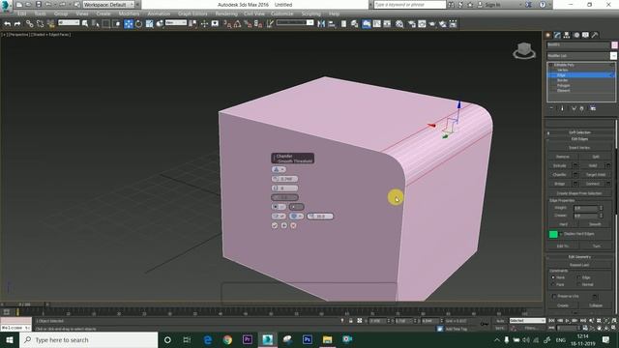The width and height of the screenshot is (619, 348).
Task: Click the object color swatch
Action: [x=615, y=45]
